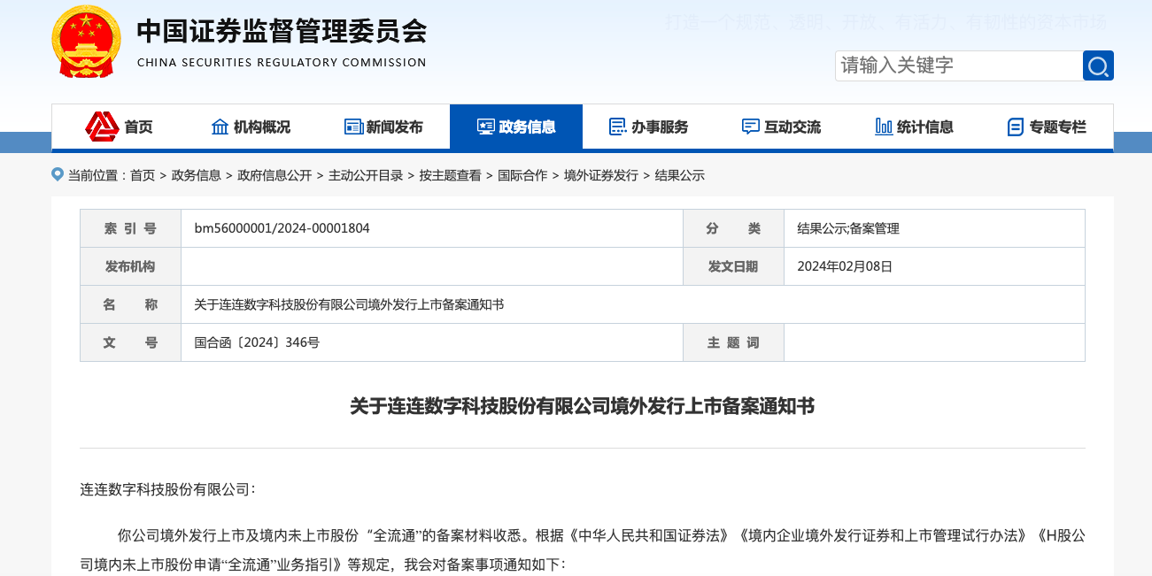Click the table cell with the notice name
Image resolution: width=1152 pixels, height=576 pixels.
[633, 304]
